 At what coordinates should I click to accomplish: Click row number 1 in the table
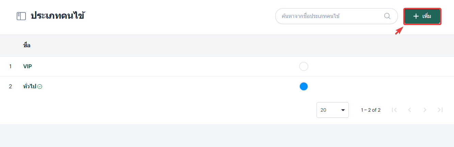coord(10,67)
